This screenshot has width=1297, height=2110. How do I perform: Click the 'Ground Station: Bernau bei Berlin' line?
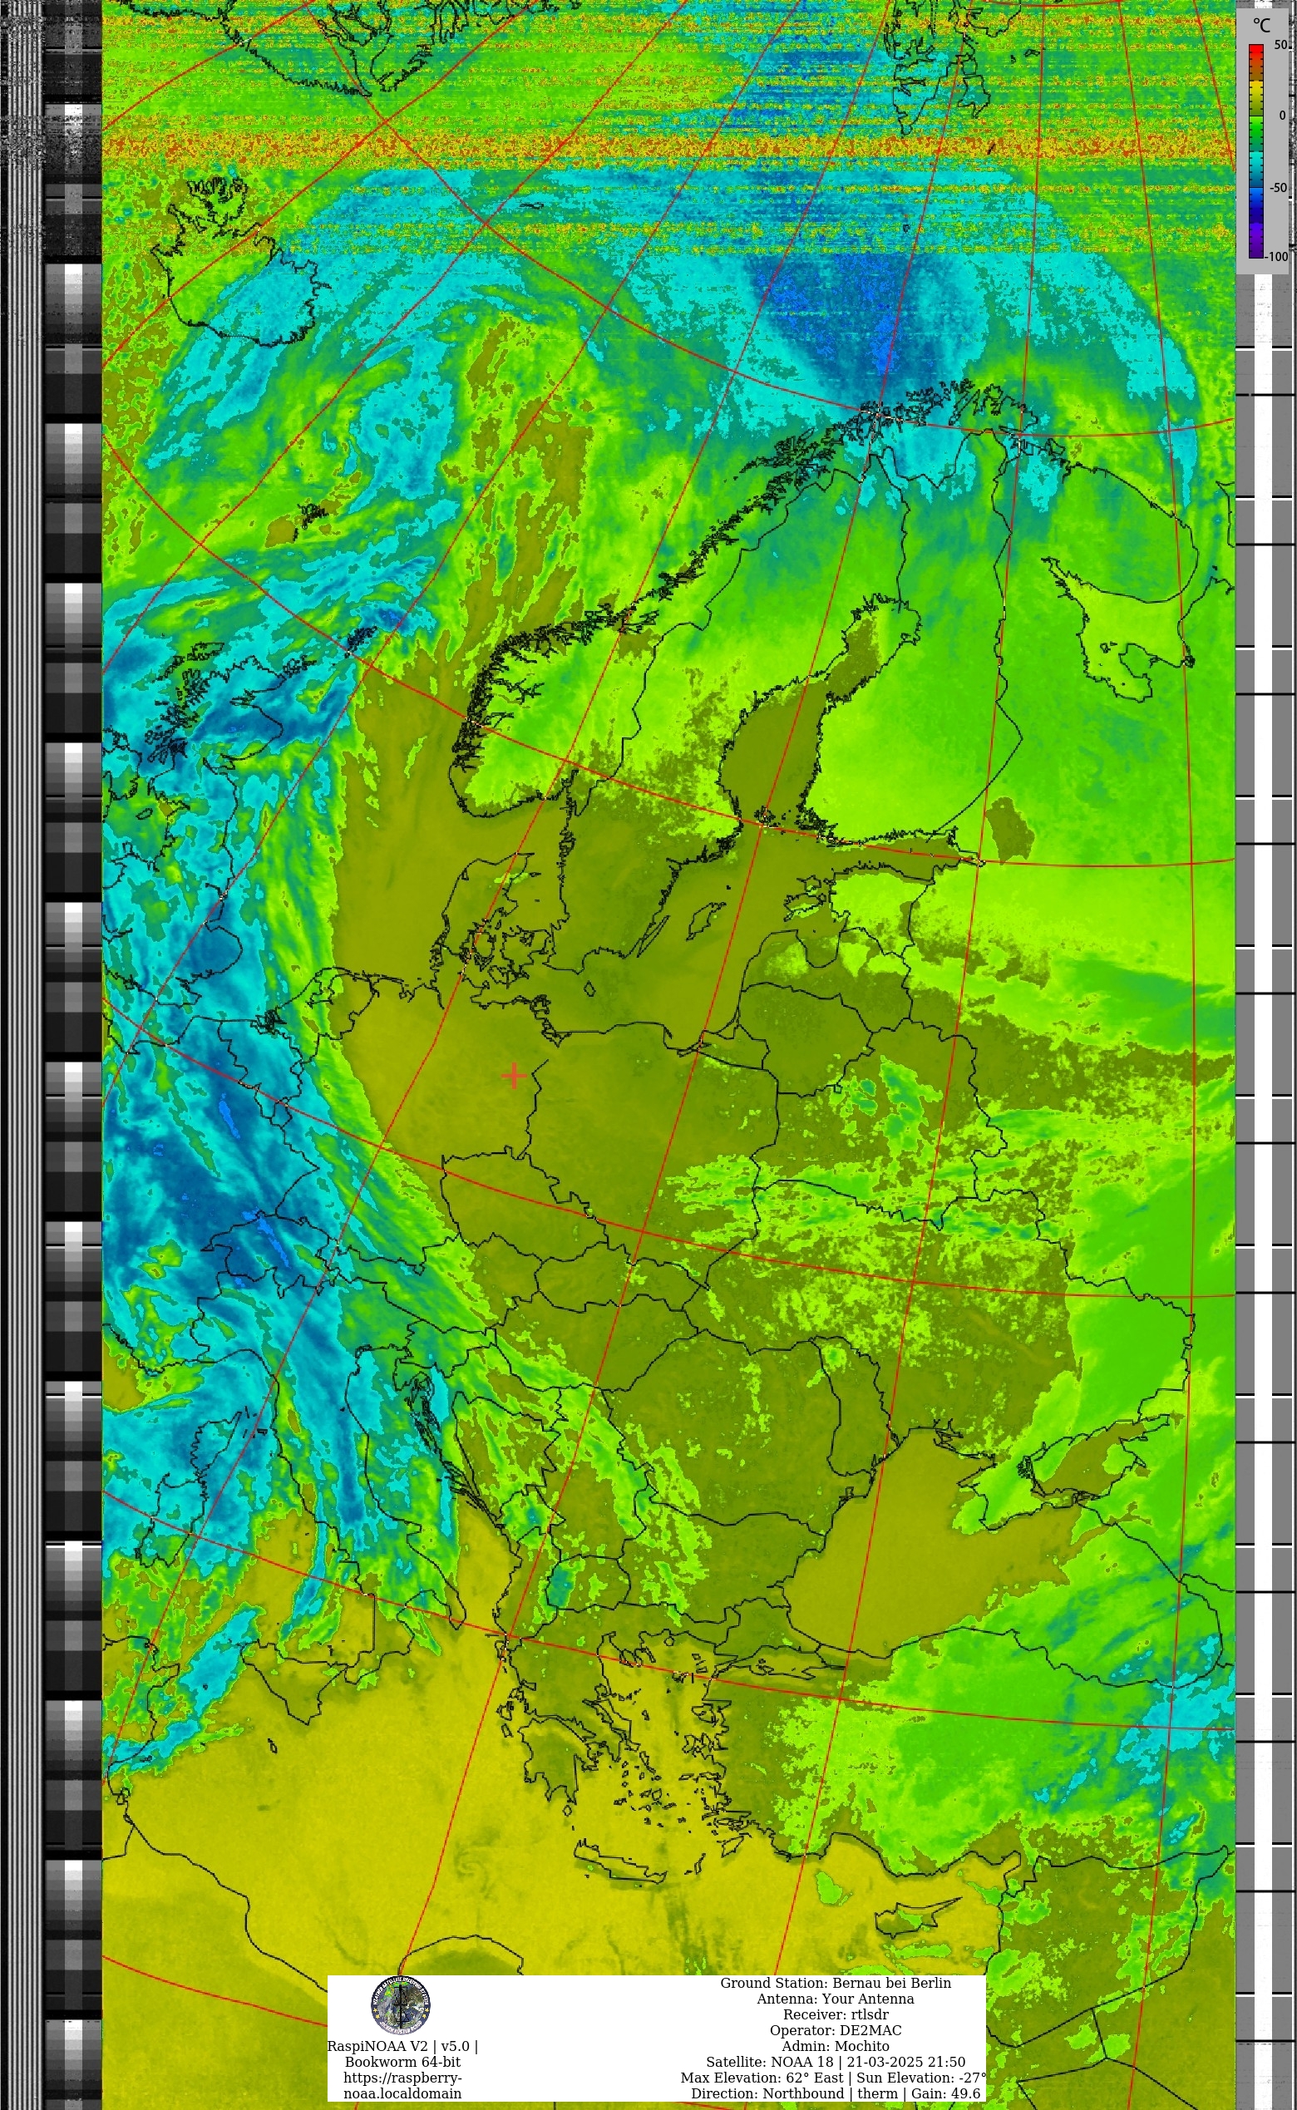[x=835, y=1983]
